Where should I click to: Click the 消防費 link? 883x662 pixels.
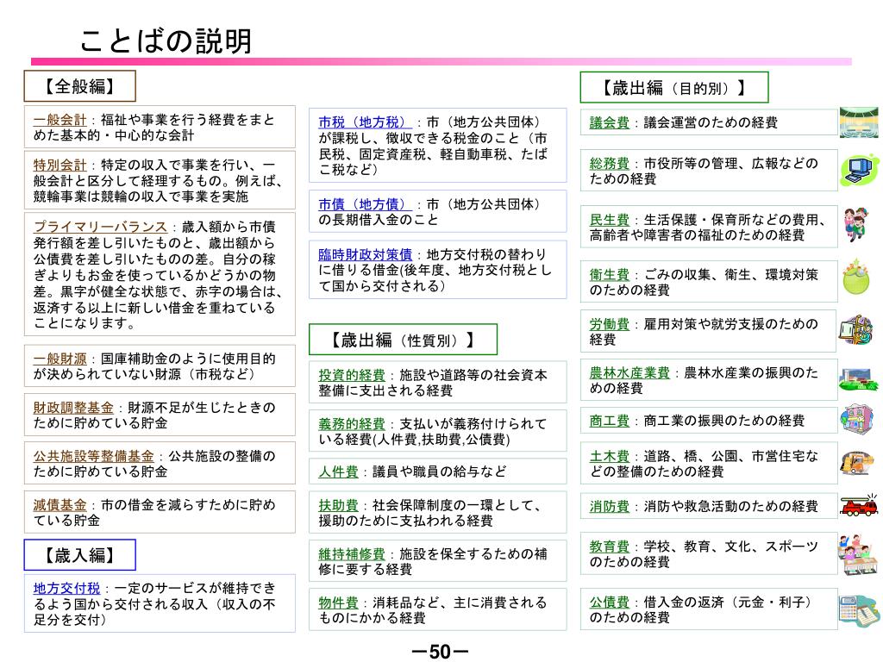click(x=610, y=507)
